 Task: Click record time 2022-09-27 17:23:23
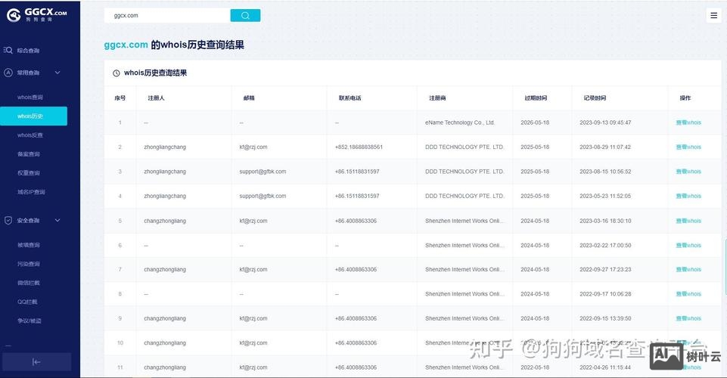[x=605, y=270]
